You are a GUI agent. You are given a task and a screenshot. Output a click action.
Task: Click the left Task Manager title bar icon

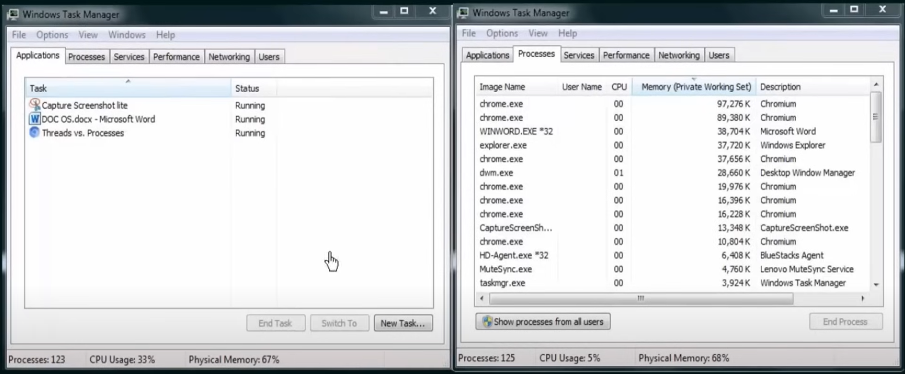pos(13,14)
